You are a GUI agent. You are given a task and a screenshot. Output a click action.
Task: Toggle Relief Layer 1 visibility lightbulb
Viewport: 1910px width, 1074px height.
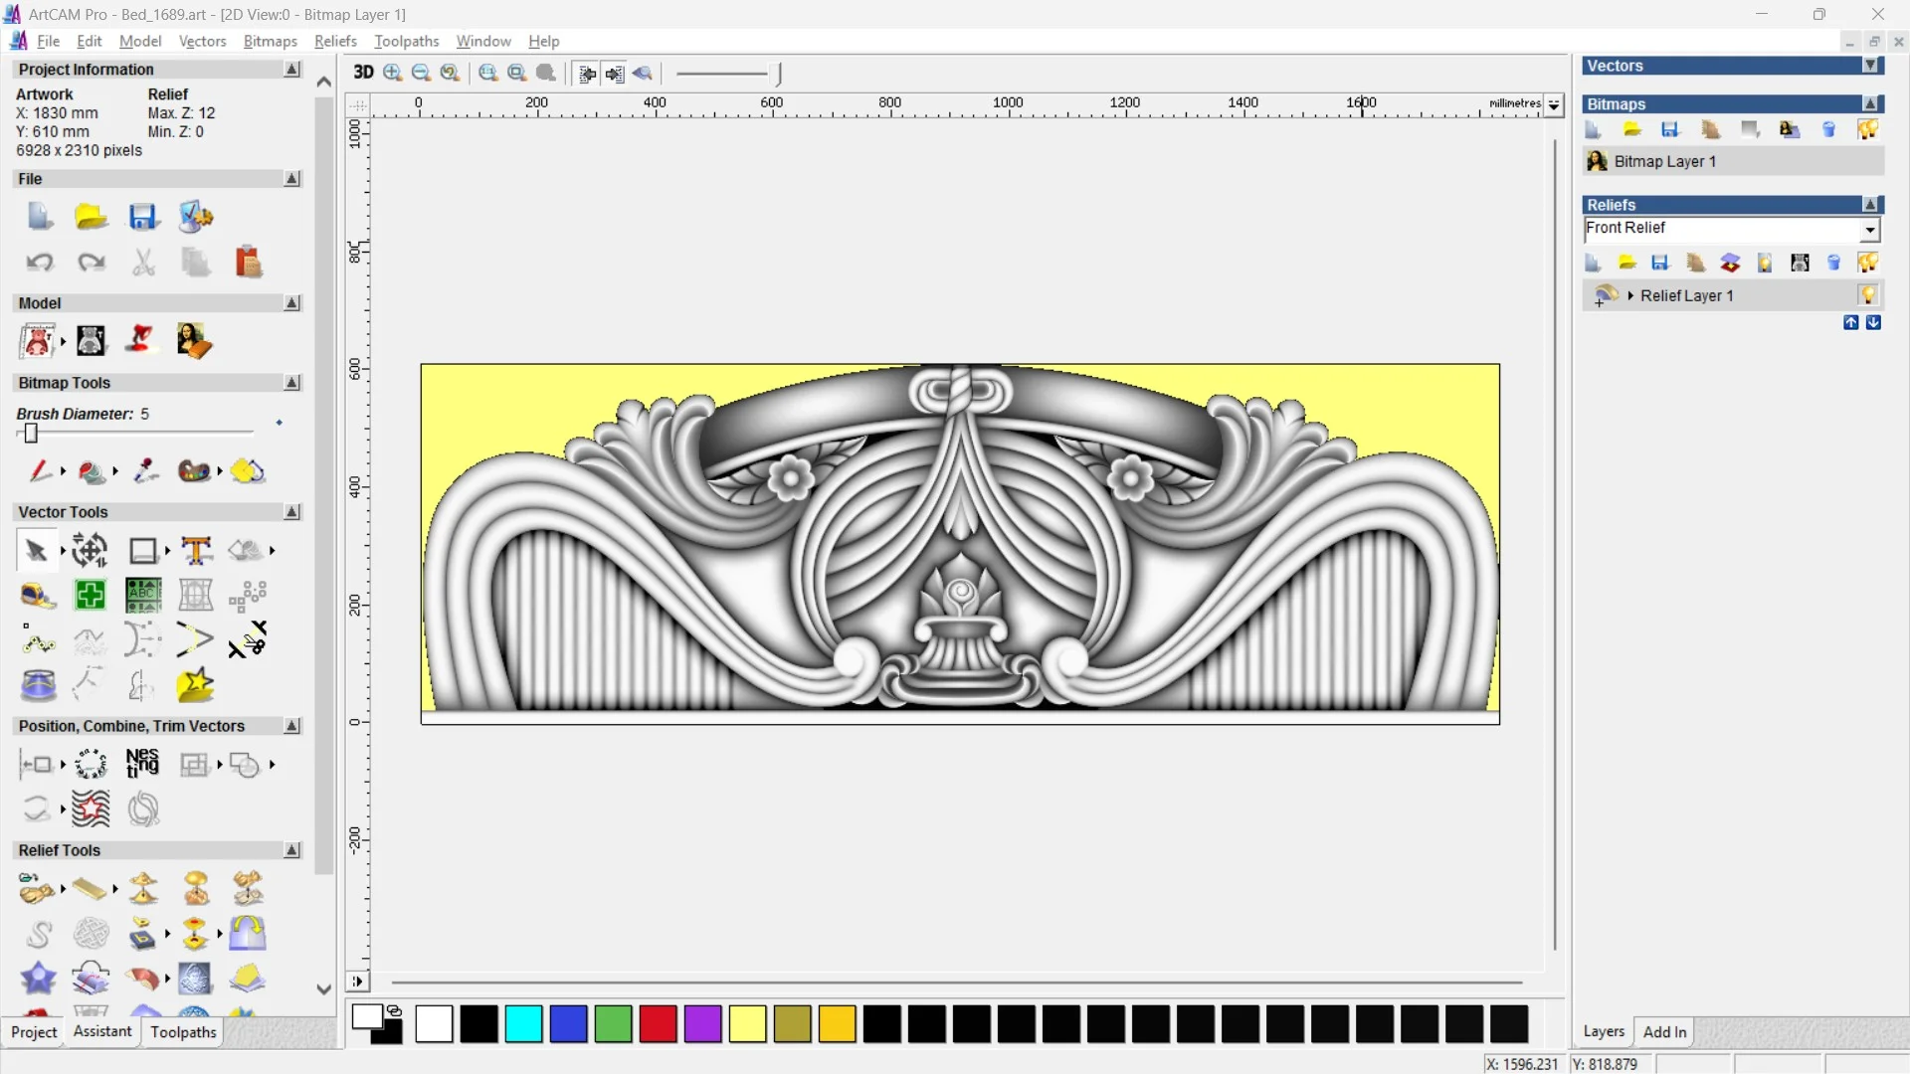(x=1867, y=295)
